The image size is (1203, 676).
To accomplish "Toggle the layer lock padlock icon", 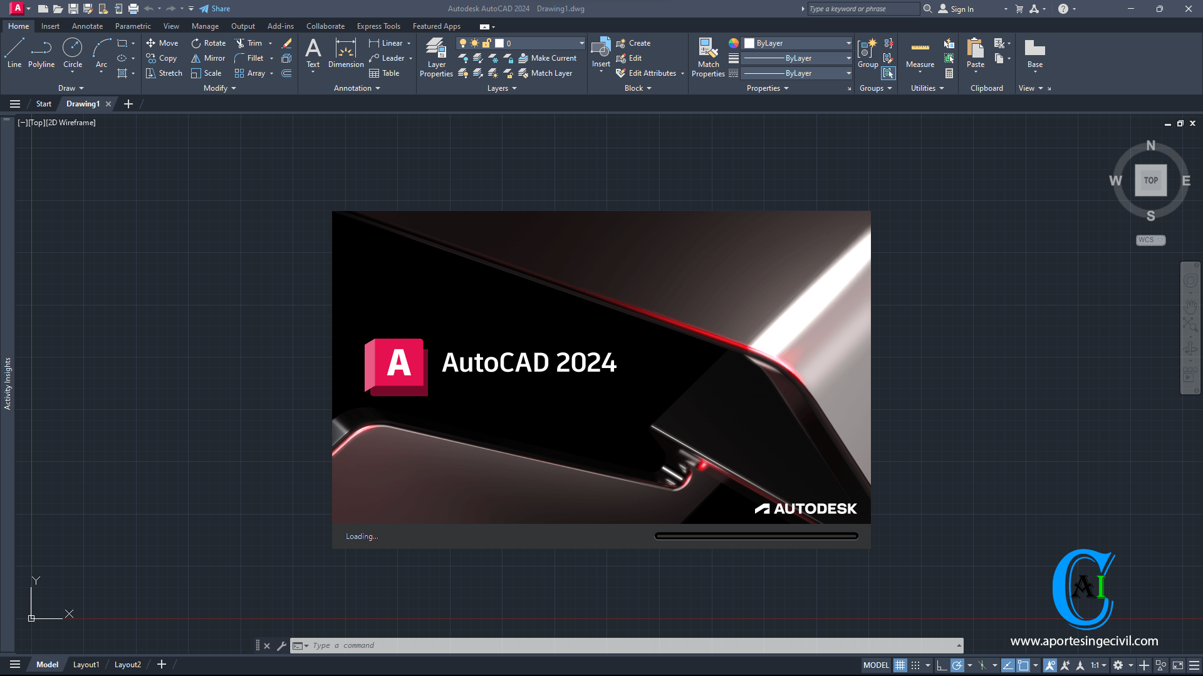I will pyautogui.click(x=487, y=43).
